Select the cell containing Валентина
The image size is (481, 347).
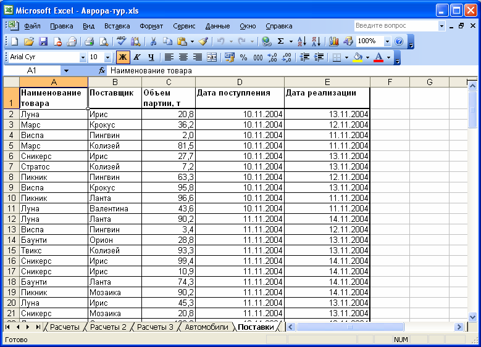coord(115,208)
